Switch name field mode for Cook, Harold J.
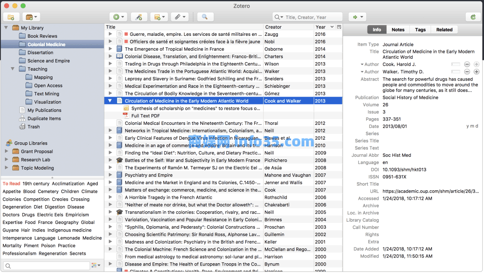The image size is (484, 274). [x=456, y=64]
